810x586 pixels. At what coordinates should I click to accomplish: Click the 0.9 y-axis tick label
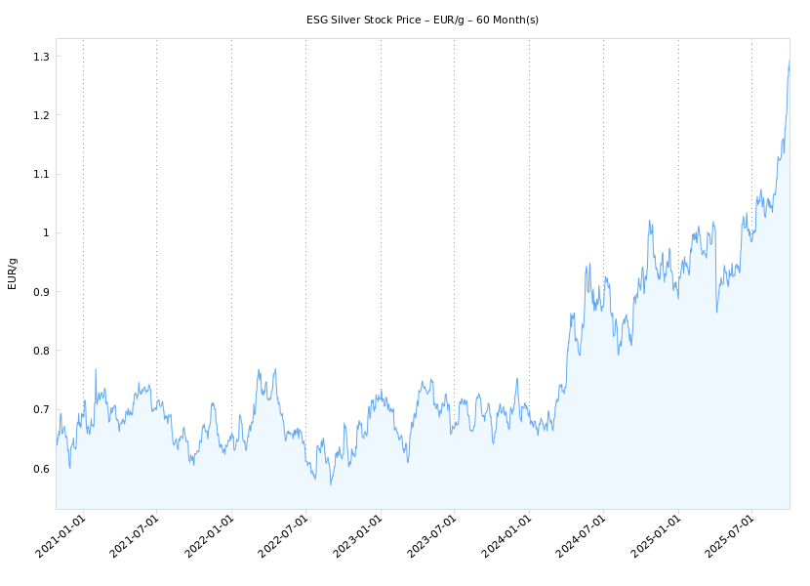point(39,292)
